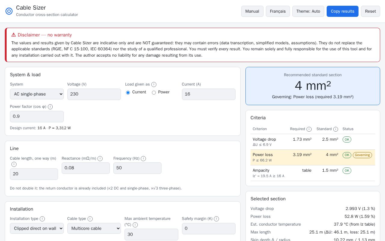This screenshot has height=241, width=385.
Task: Click the Voltage input field
Action: coord(94,94)
